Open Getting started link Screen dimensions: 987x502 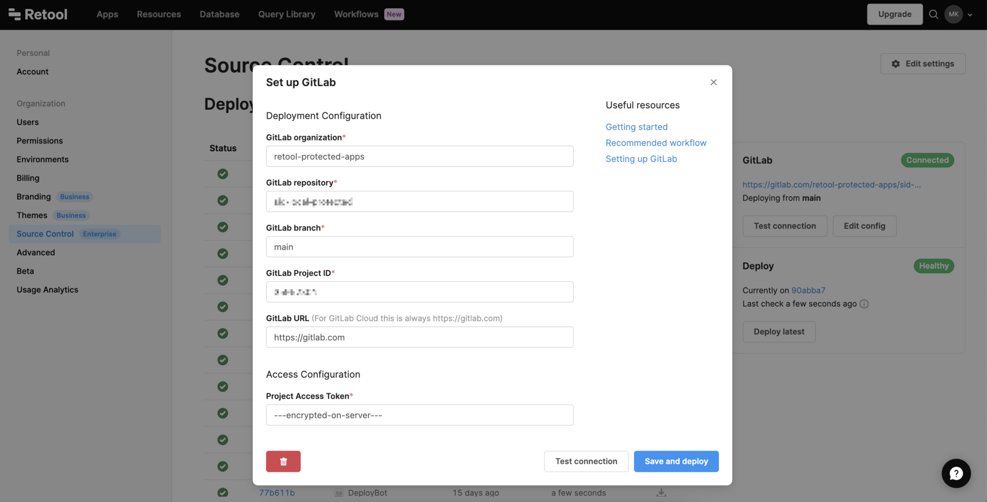coord(637,127)
